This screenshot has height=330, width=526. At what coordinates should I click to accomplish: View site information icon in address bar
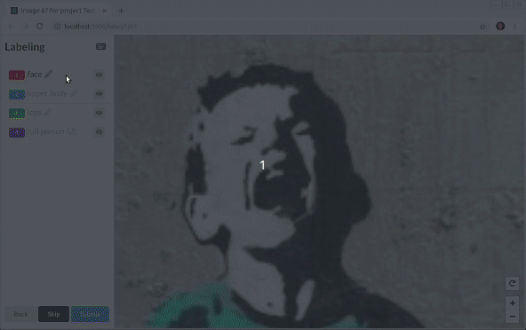(58, 26)
